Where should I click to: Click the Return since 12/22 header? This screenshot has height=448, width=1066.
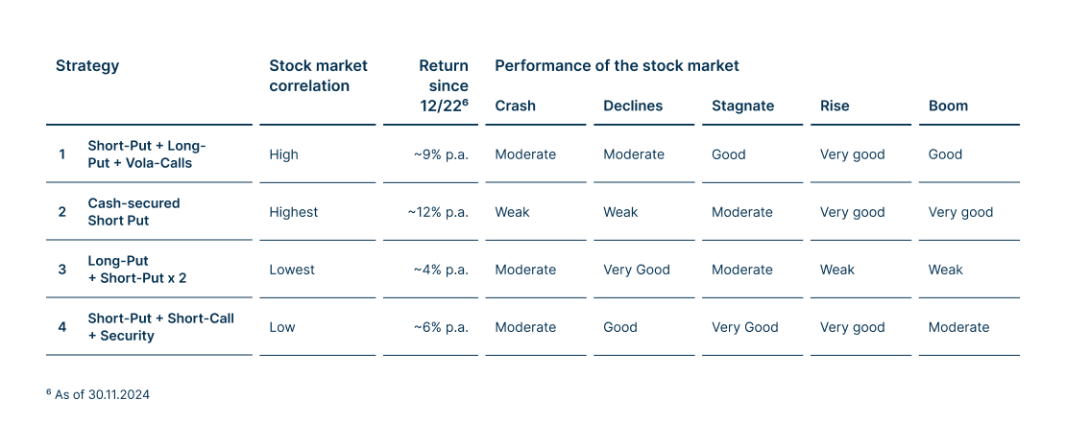444,85
